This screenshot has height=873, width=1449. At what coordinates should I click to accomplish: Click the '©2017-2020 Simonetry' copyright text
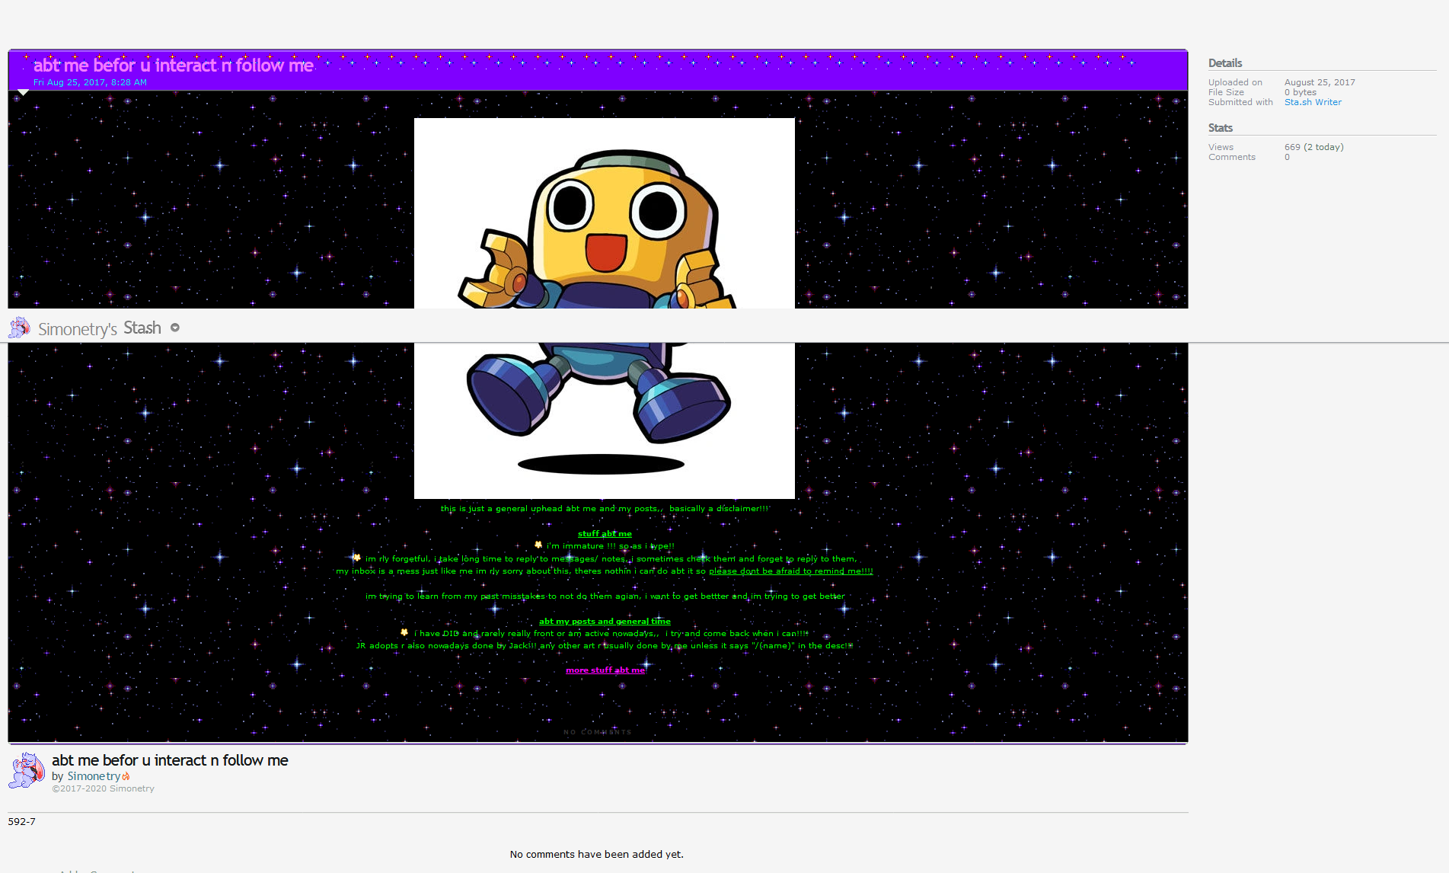103,789
